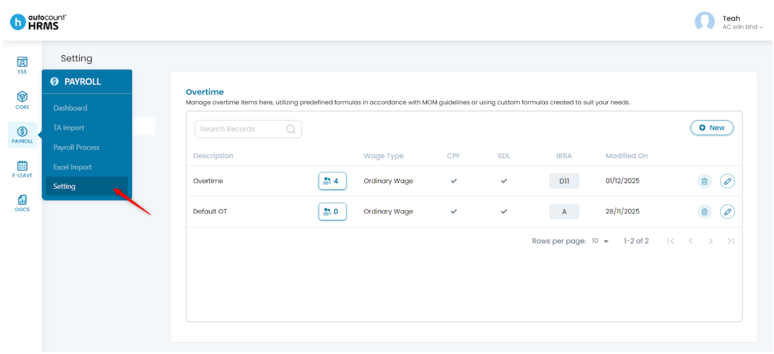This screenshot has width=774, height=354.
Task: Click the SDL column header
Action: [504, 156]
